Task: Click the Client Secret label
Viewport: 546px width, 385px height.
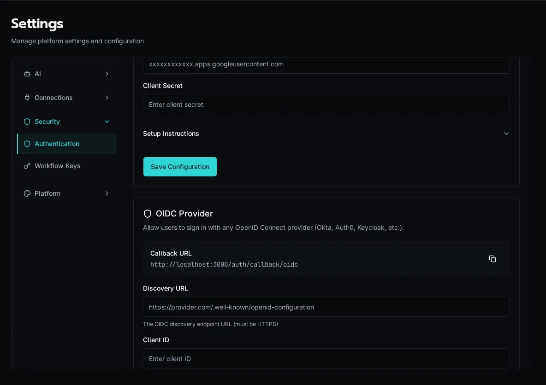Action: pos(163,86)
